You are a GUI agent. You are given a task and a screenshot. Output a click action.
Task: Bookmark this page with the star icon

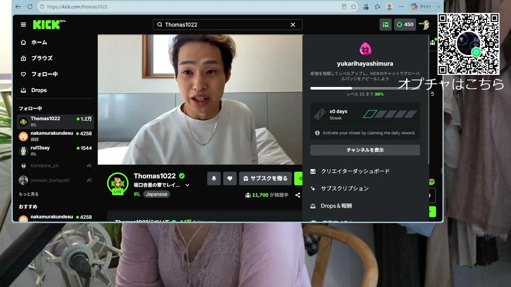point(354,7)
